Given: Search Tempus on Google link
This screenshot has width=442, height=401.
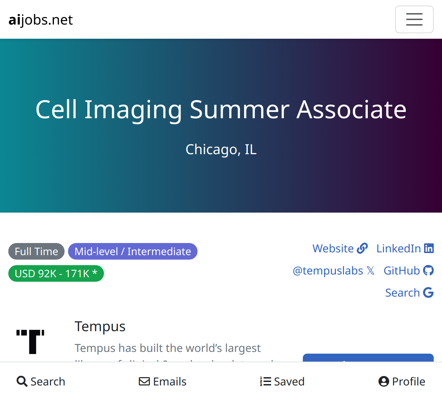Looking at the screenshot, I should 409,292.
